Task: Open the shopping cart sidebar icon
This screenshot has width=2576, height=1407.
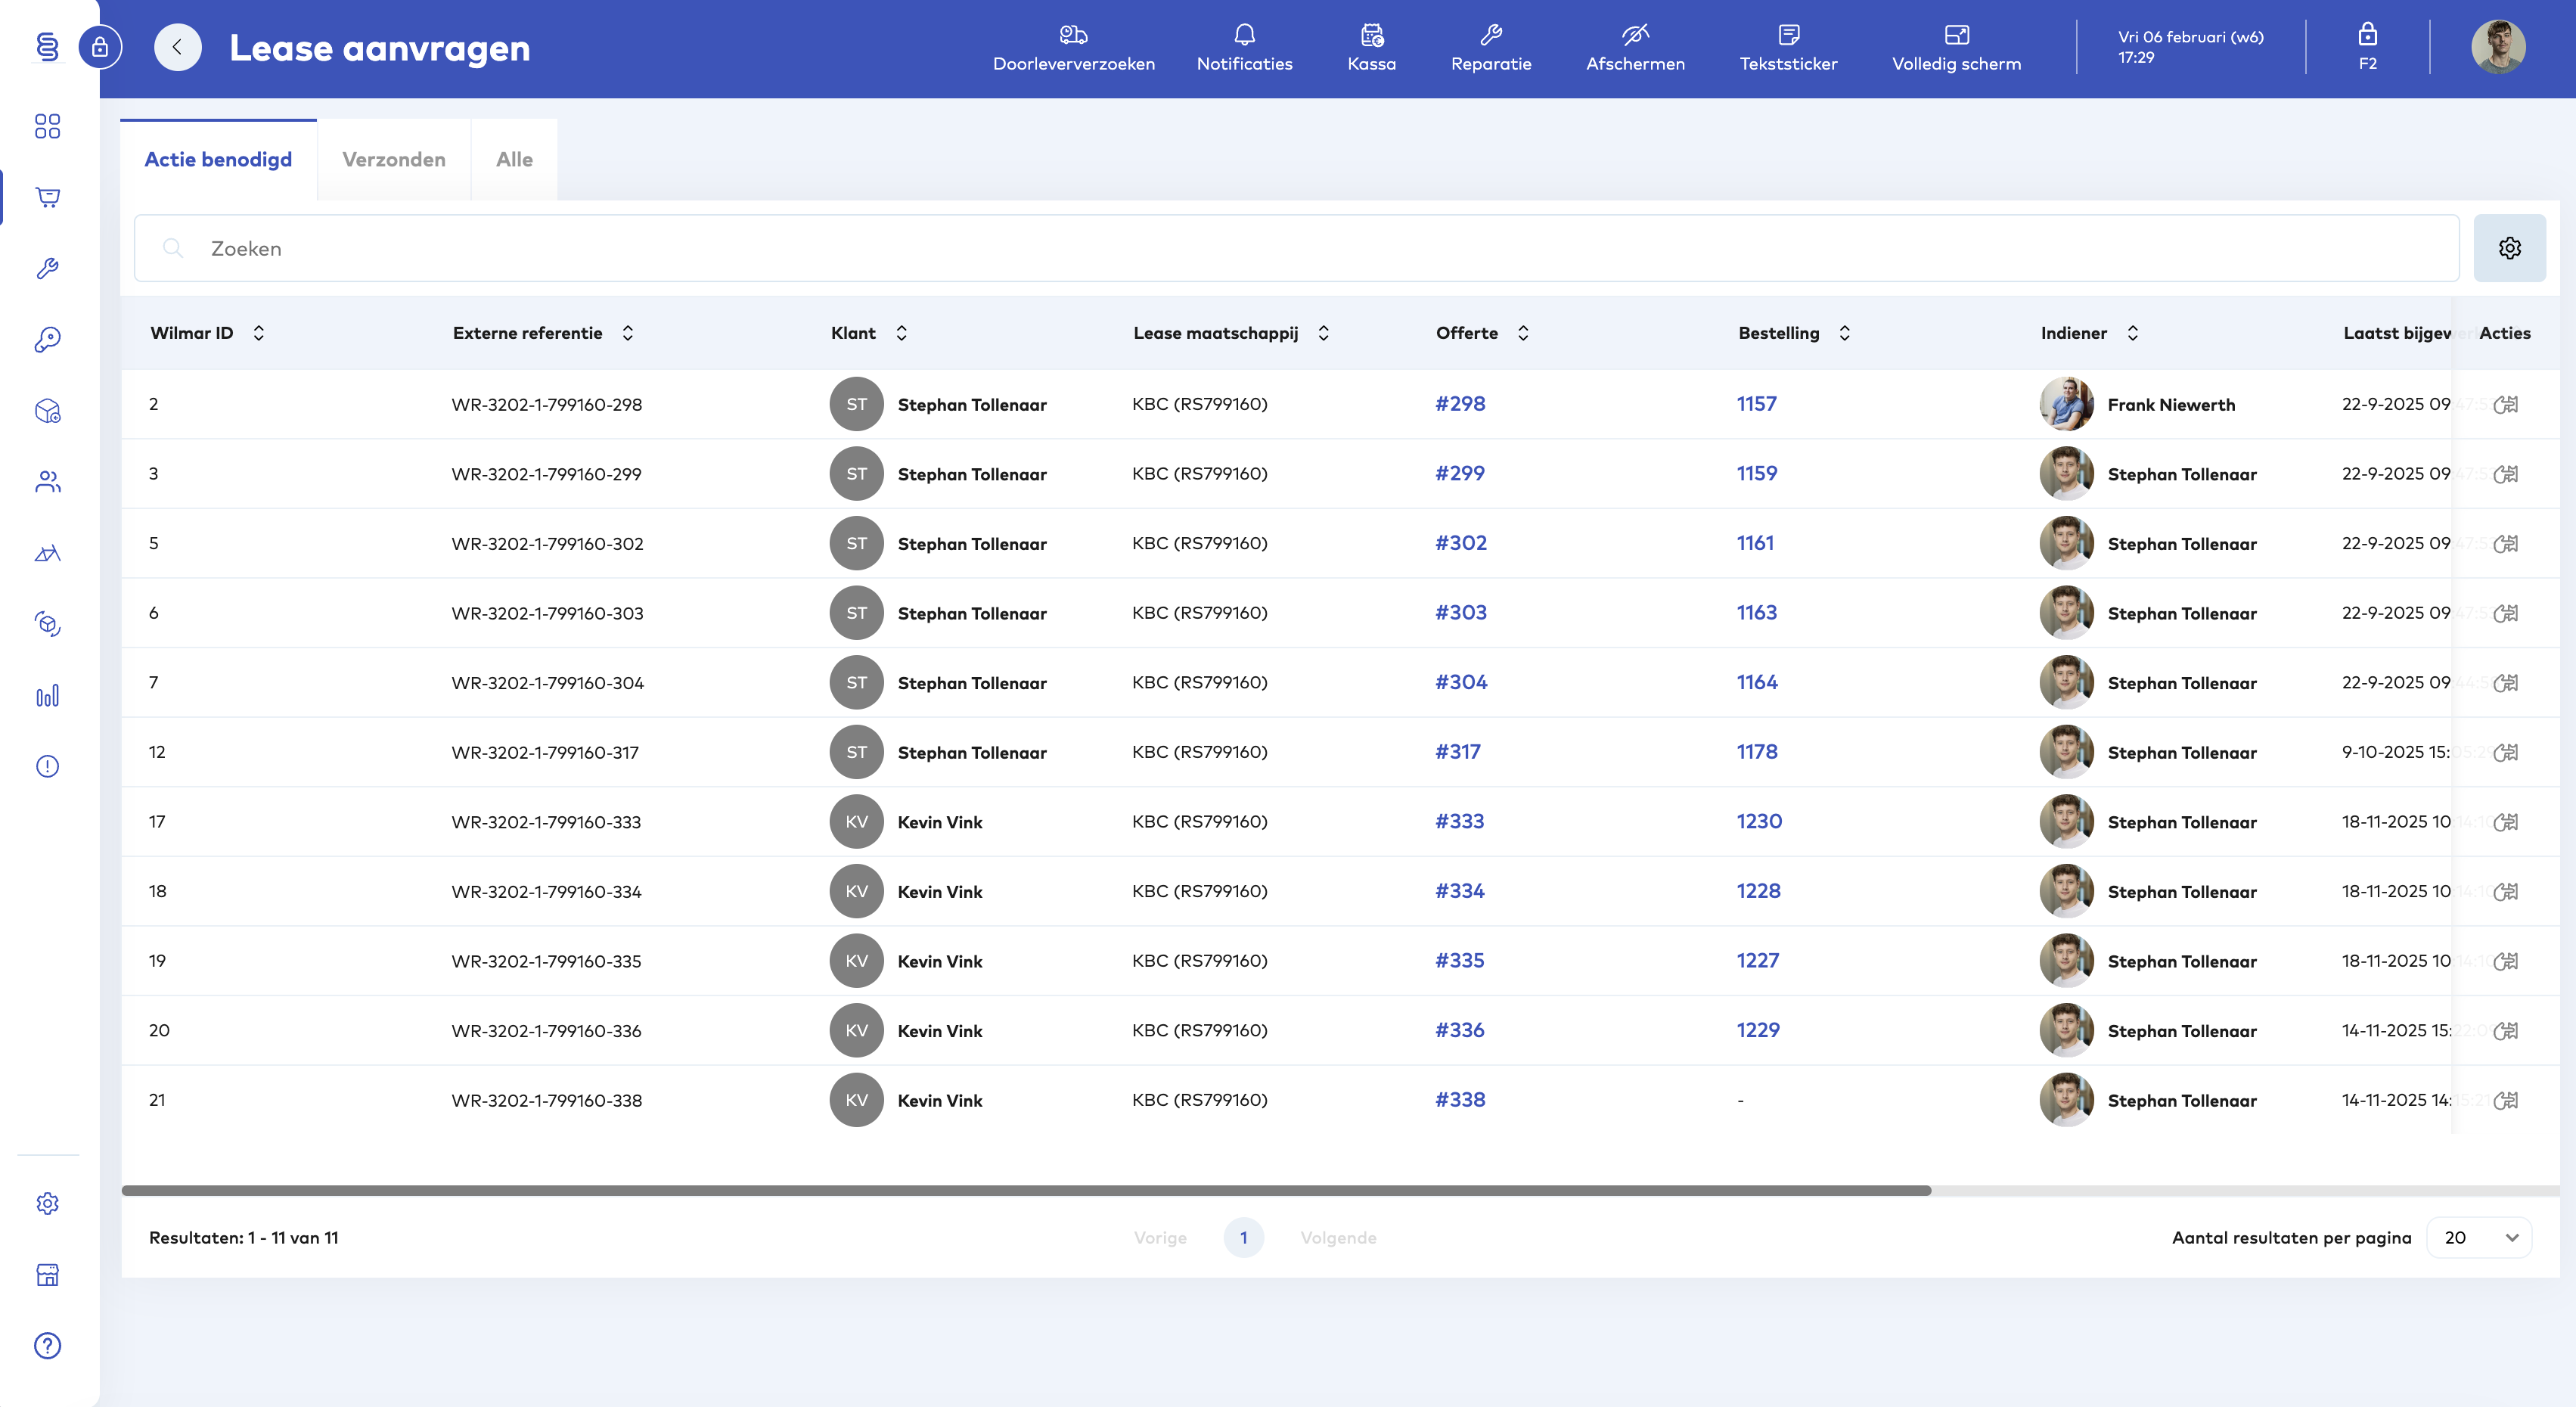Action: [x=48, y=197]
